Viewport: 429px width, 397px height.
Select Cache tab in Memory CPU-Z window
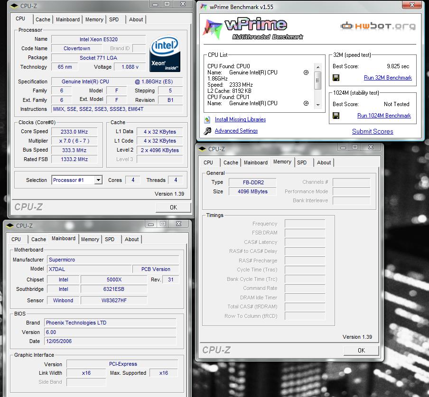(x=231, y=162)
